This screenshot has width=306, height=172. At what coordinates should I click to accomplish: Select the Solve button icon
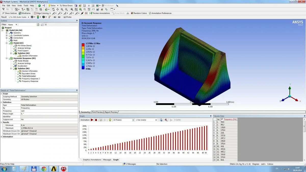(49, 5)
